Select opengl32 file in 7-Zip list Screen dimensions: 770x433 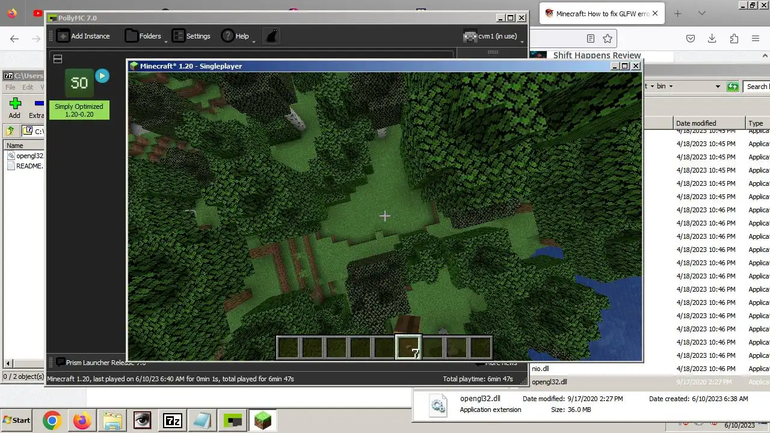25,156
